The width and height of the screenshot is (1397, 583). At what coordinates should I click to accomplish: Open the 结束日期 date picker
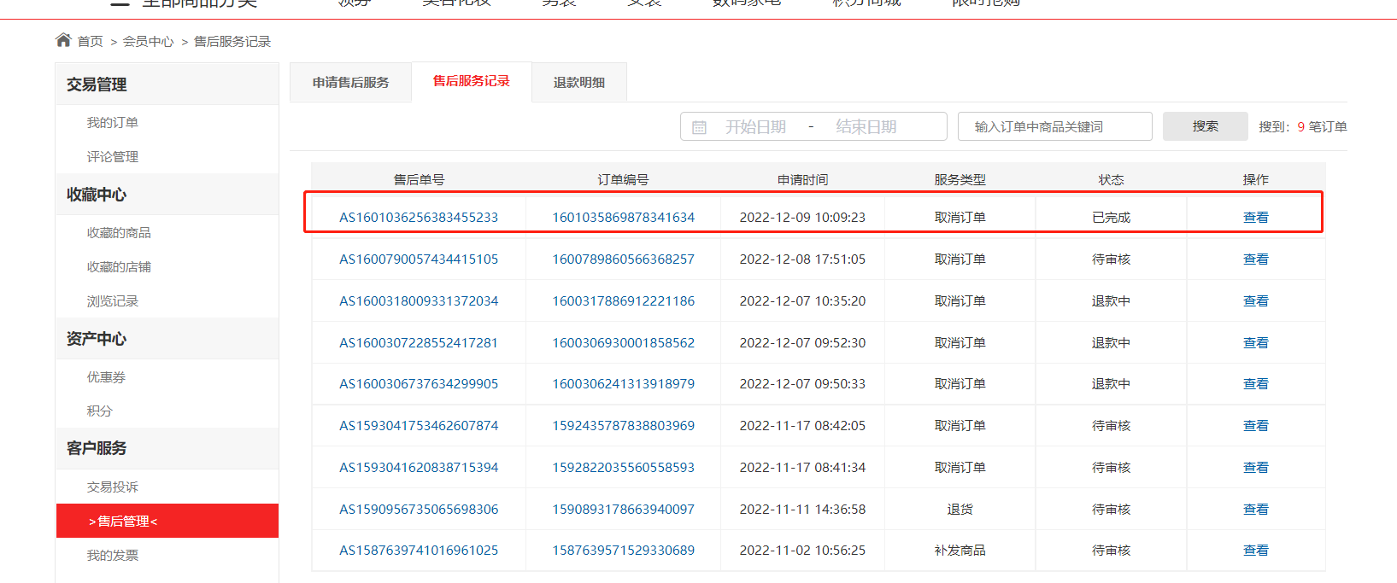point(866,127)
